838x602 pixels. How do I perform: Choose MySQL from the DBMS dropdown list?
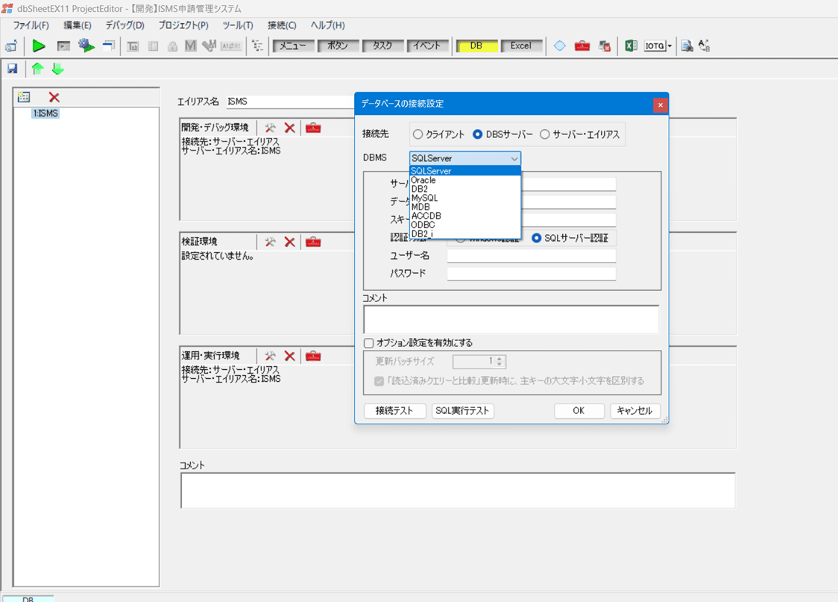coord(425,198)
